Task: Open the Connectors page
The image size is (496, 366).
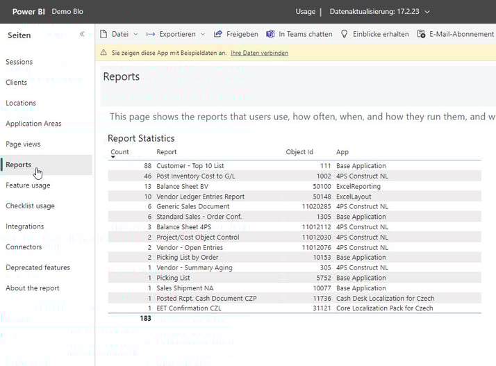Action: (24, 247)
